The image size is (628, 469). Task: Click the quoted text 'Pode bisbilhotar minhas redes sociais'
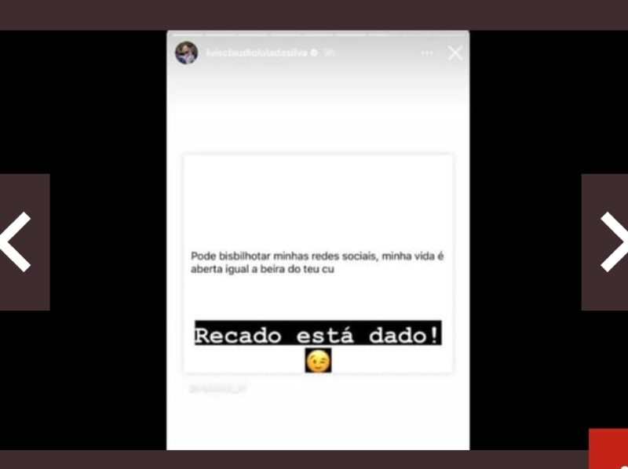tap(284, 256)
